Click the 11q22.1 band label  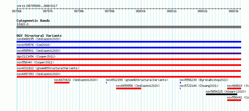point(23,24)
